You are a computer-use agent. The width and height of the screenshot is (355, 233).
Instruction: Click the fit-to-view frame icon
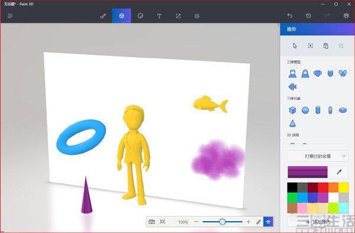(x=162, y=222)
